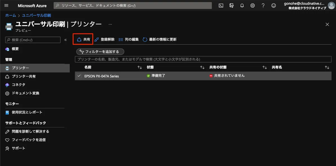Click the ホーム breadcrumb link
The image size is (336, 166).
tap(11, 15)
